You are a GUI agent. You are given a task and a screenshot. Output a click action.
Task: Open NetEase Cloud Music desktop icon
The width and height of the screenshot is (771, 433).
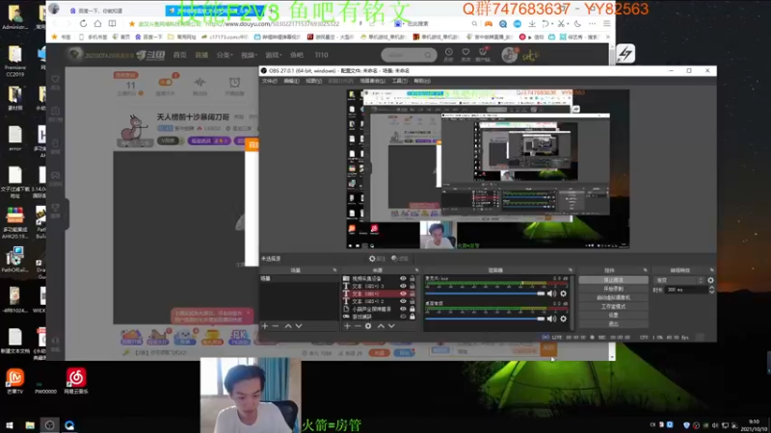76,381
